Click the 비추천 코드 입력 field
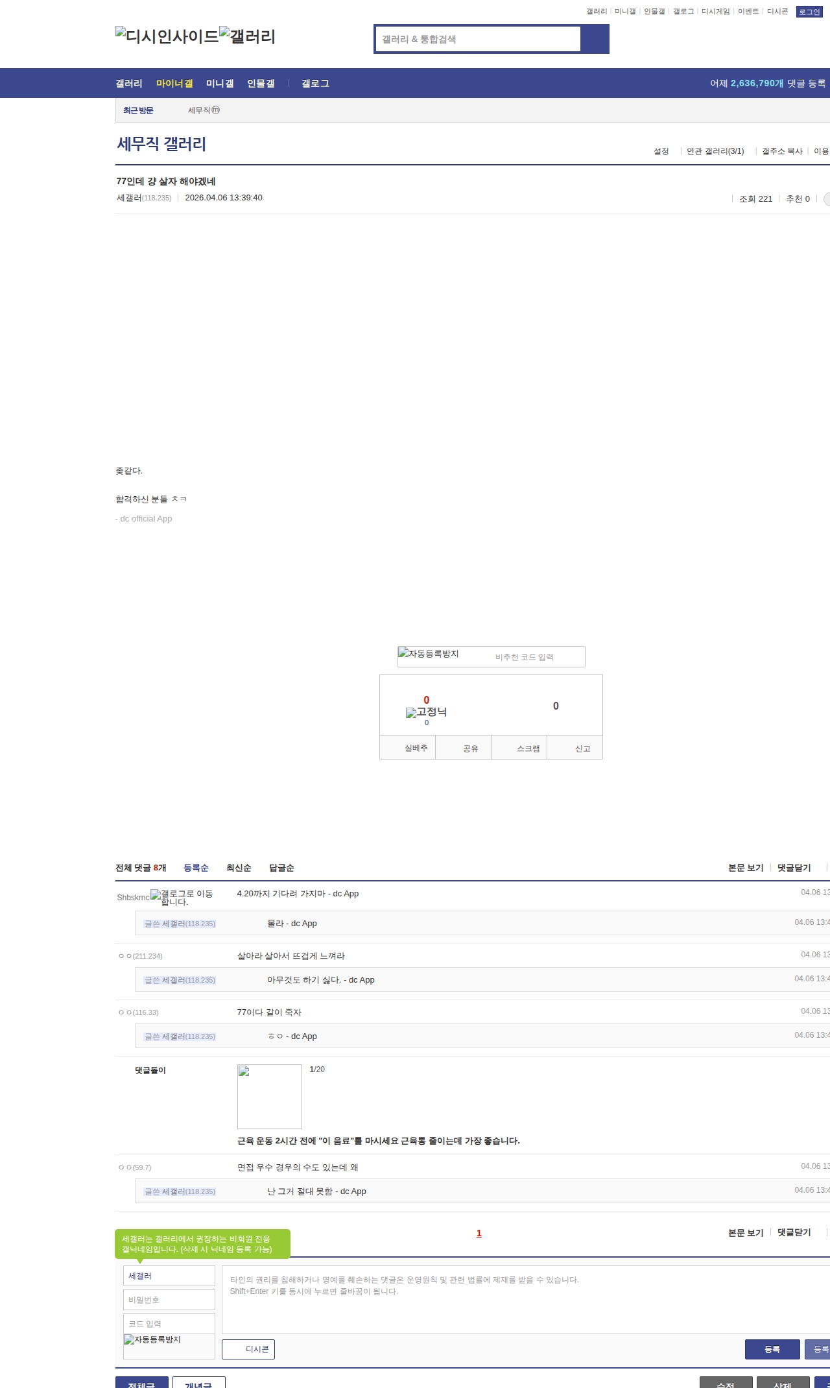The width and height of the screenshot is (830, 1388). pos(538,657)
